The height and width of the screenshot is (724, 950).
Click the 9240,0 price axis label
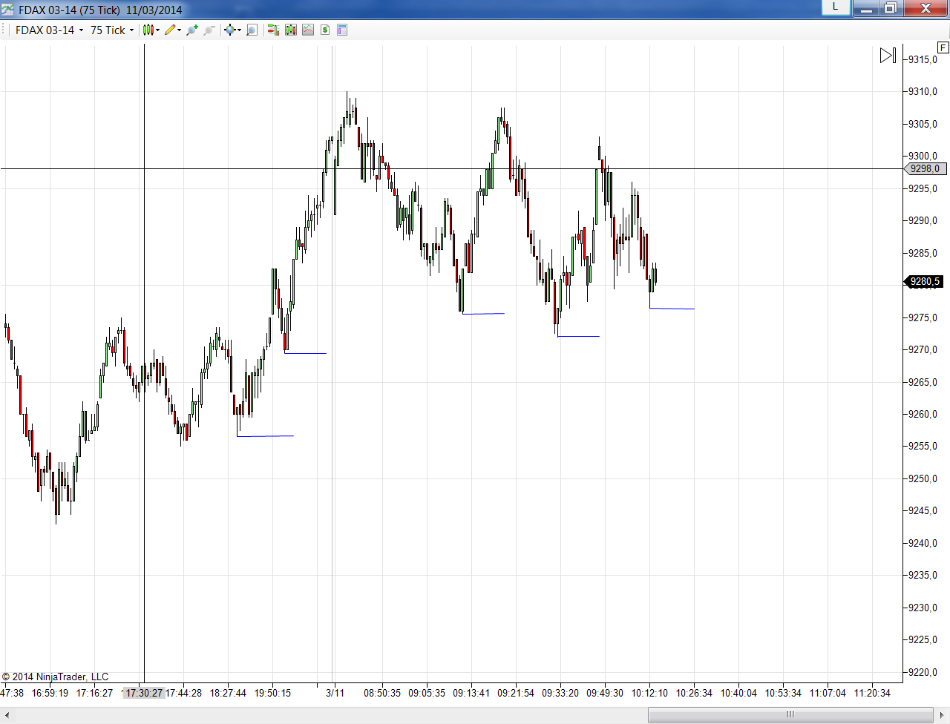tap(923, 543)
